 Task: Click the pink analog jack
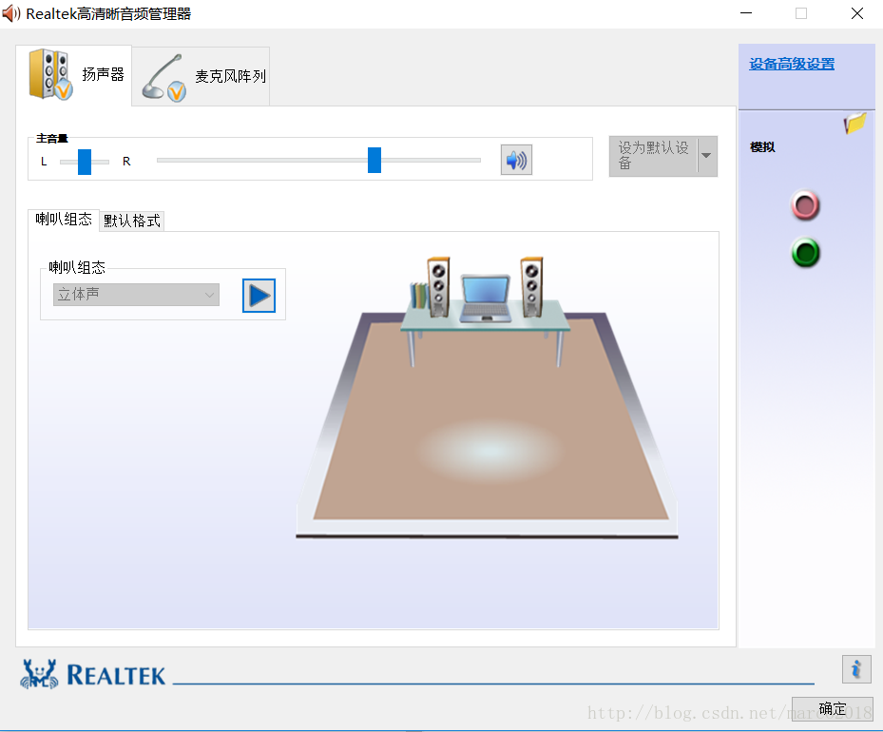click(x=805, y=205)
